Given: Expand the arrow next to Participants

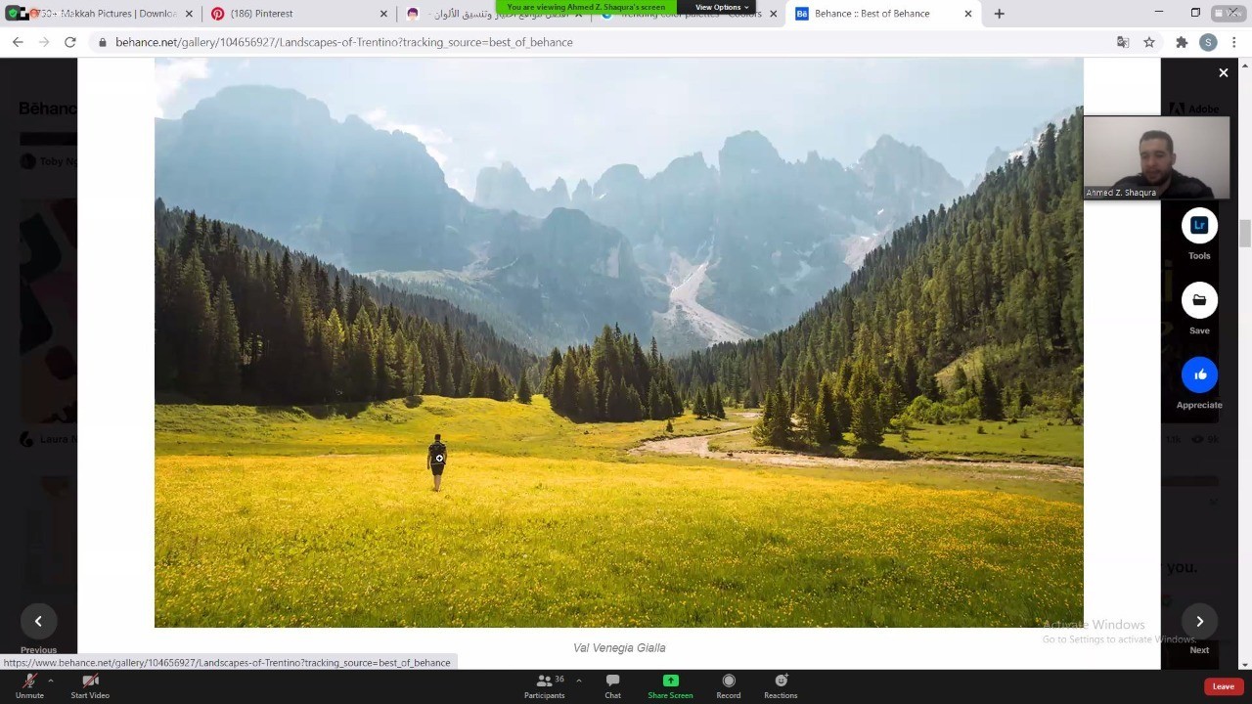Looking at the screenshot, I should 578,681.
